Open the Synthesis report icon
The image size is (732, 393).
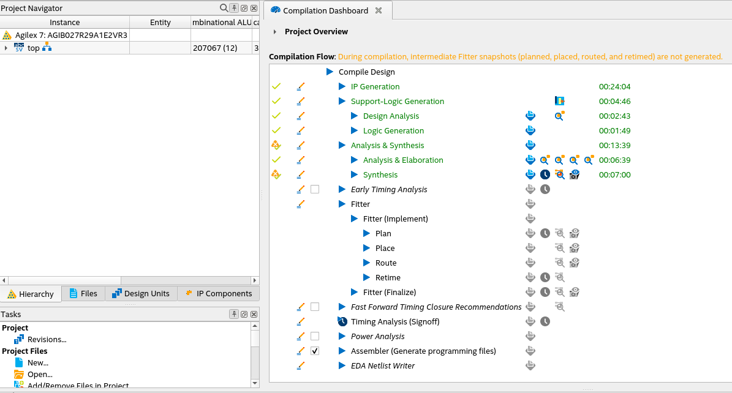[530, 175]
